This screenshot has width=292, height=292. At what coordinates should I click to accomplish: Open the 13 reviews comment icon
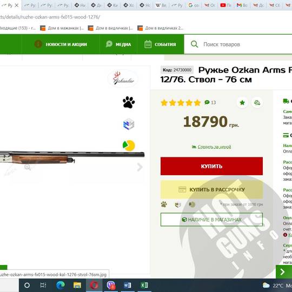point(207,102)
